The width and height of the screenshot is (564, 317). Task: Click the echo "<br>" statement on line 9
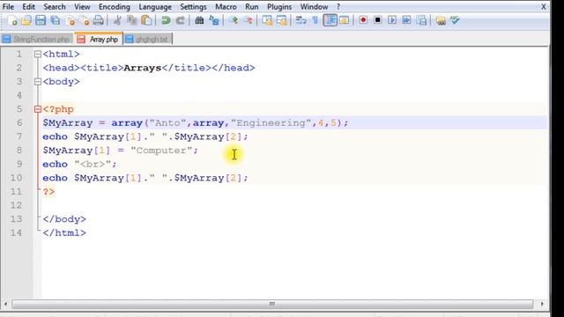(x=80, y=165)
